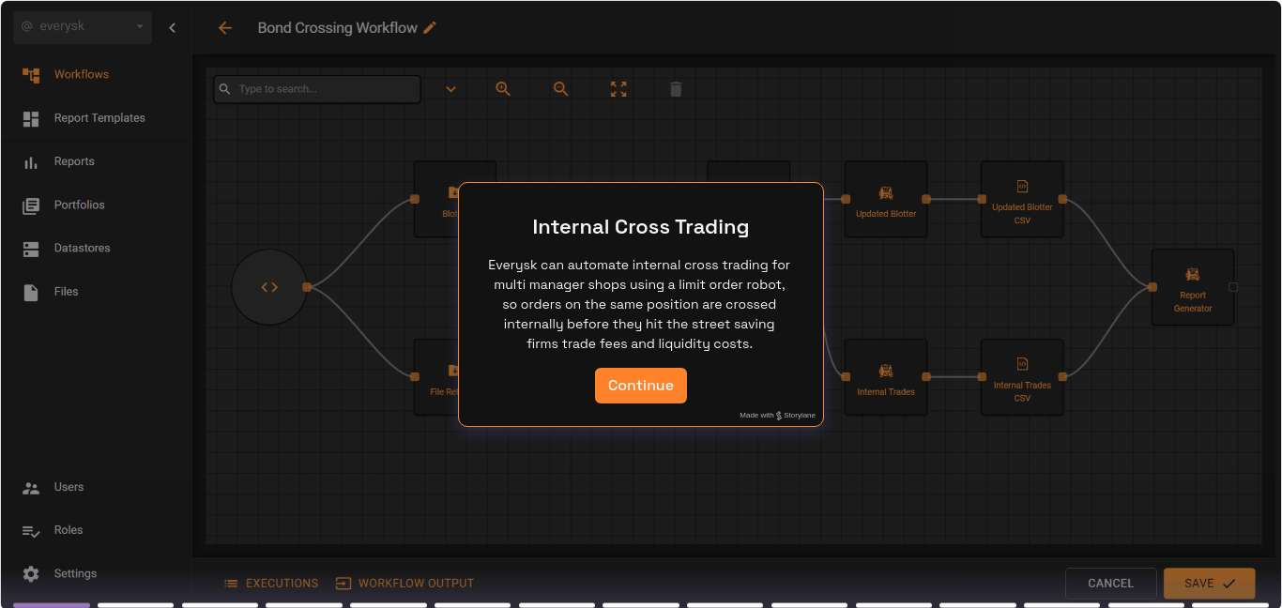Open Report Templates from the sidebar
The width and height of the screenshot is (1282, 608).
[x=31, y=117]
